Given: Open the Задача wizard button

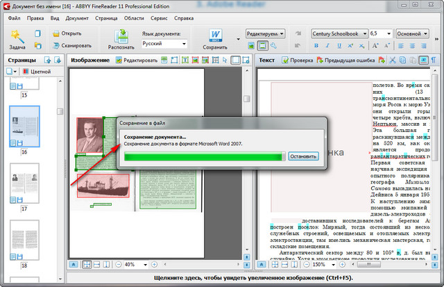Looking at the screenshot, I should [x=17, y=40].
